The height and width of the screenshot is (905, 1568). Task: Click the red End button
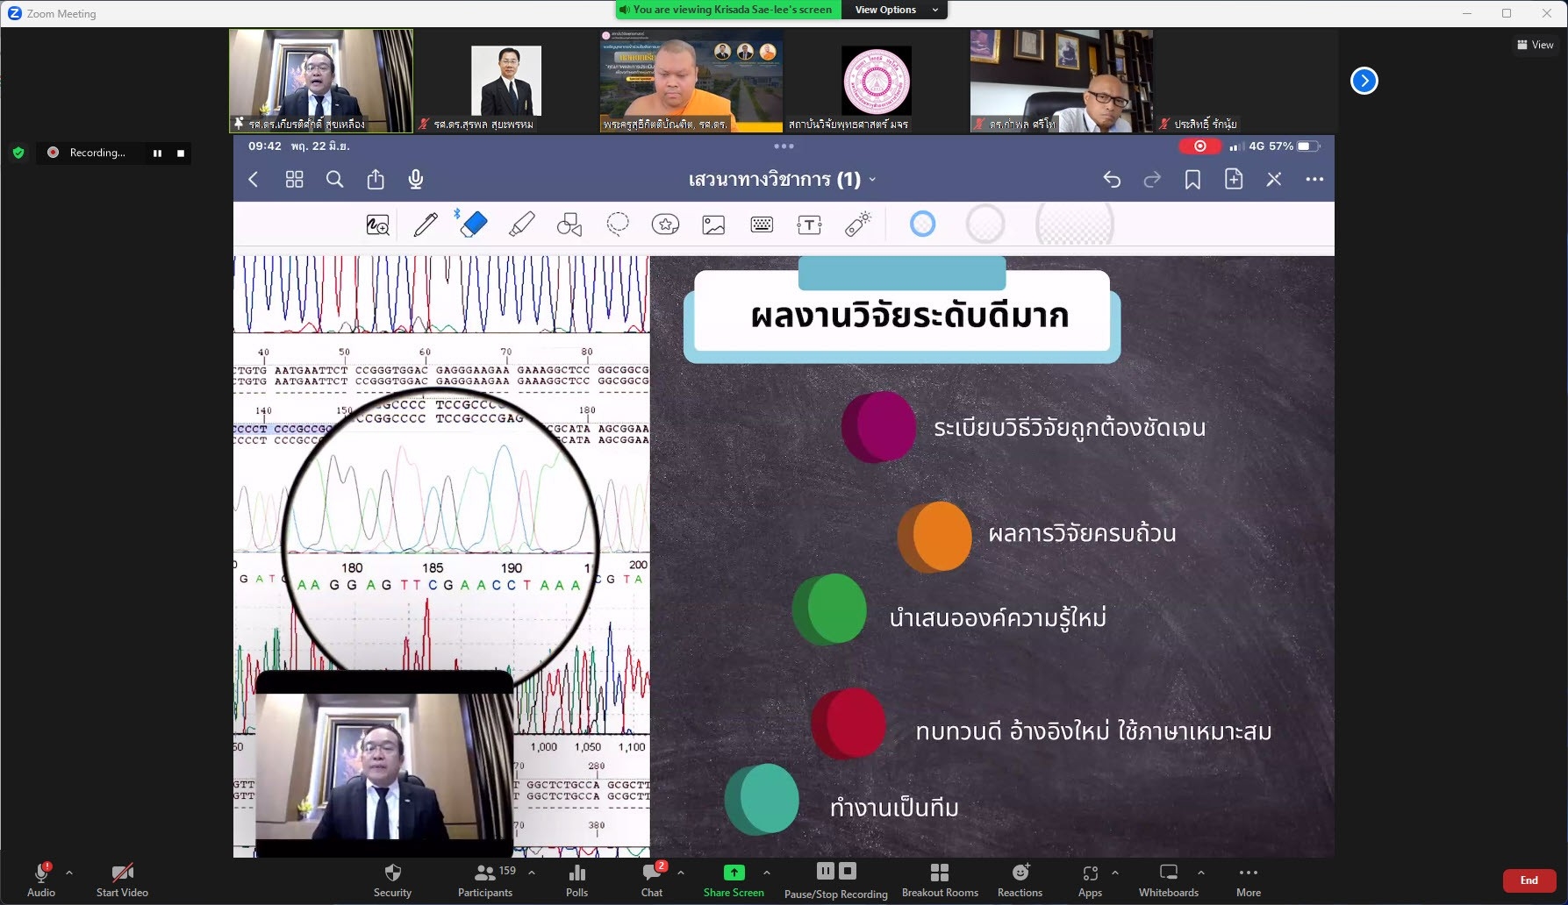(1529, 880)
